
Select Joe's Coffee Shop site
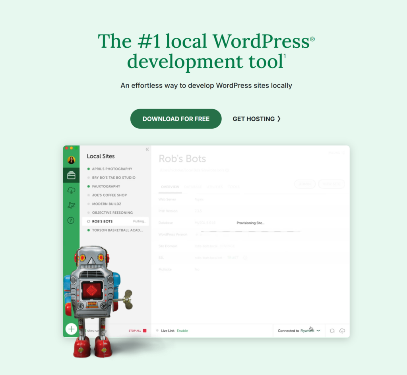point(109,195)
